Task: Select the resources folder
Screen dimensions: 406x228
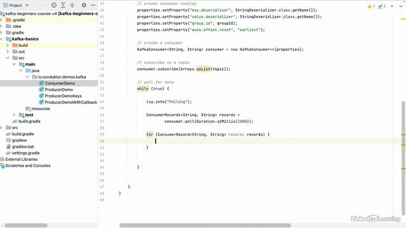Action: [x=41, y=108]
